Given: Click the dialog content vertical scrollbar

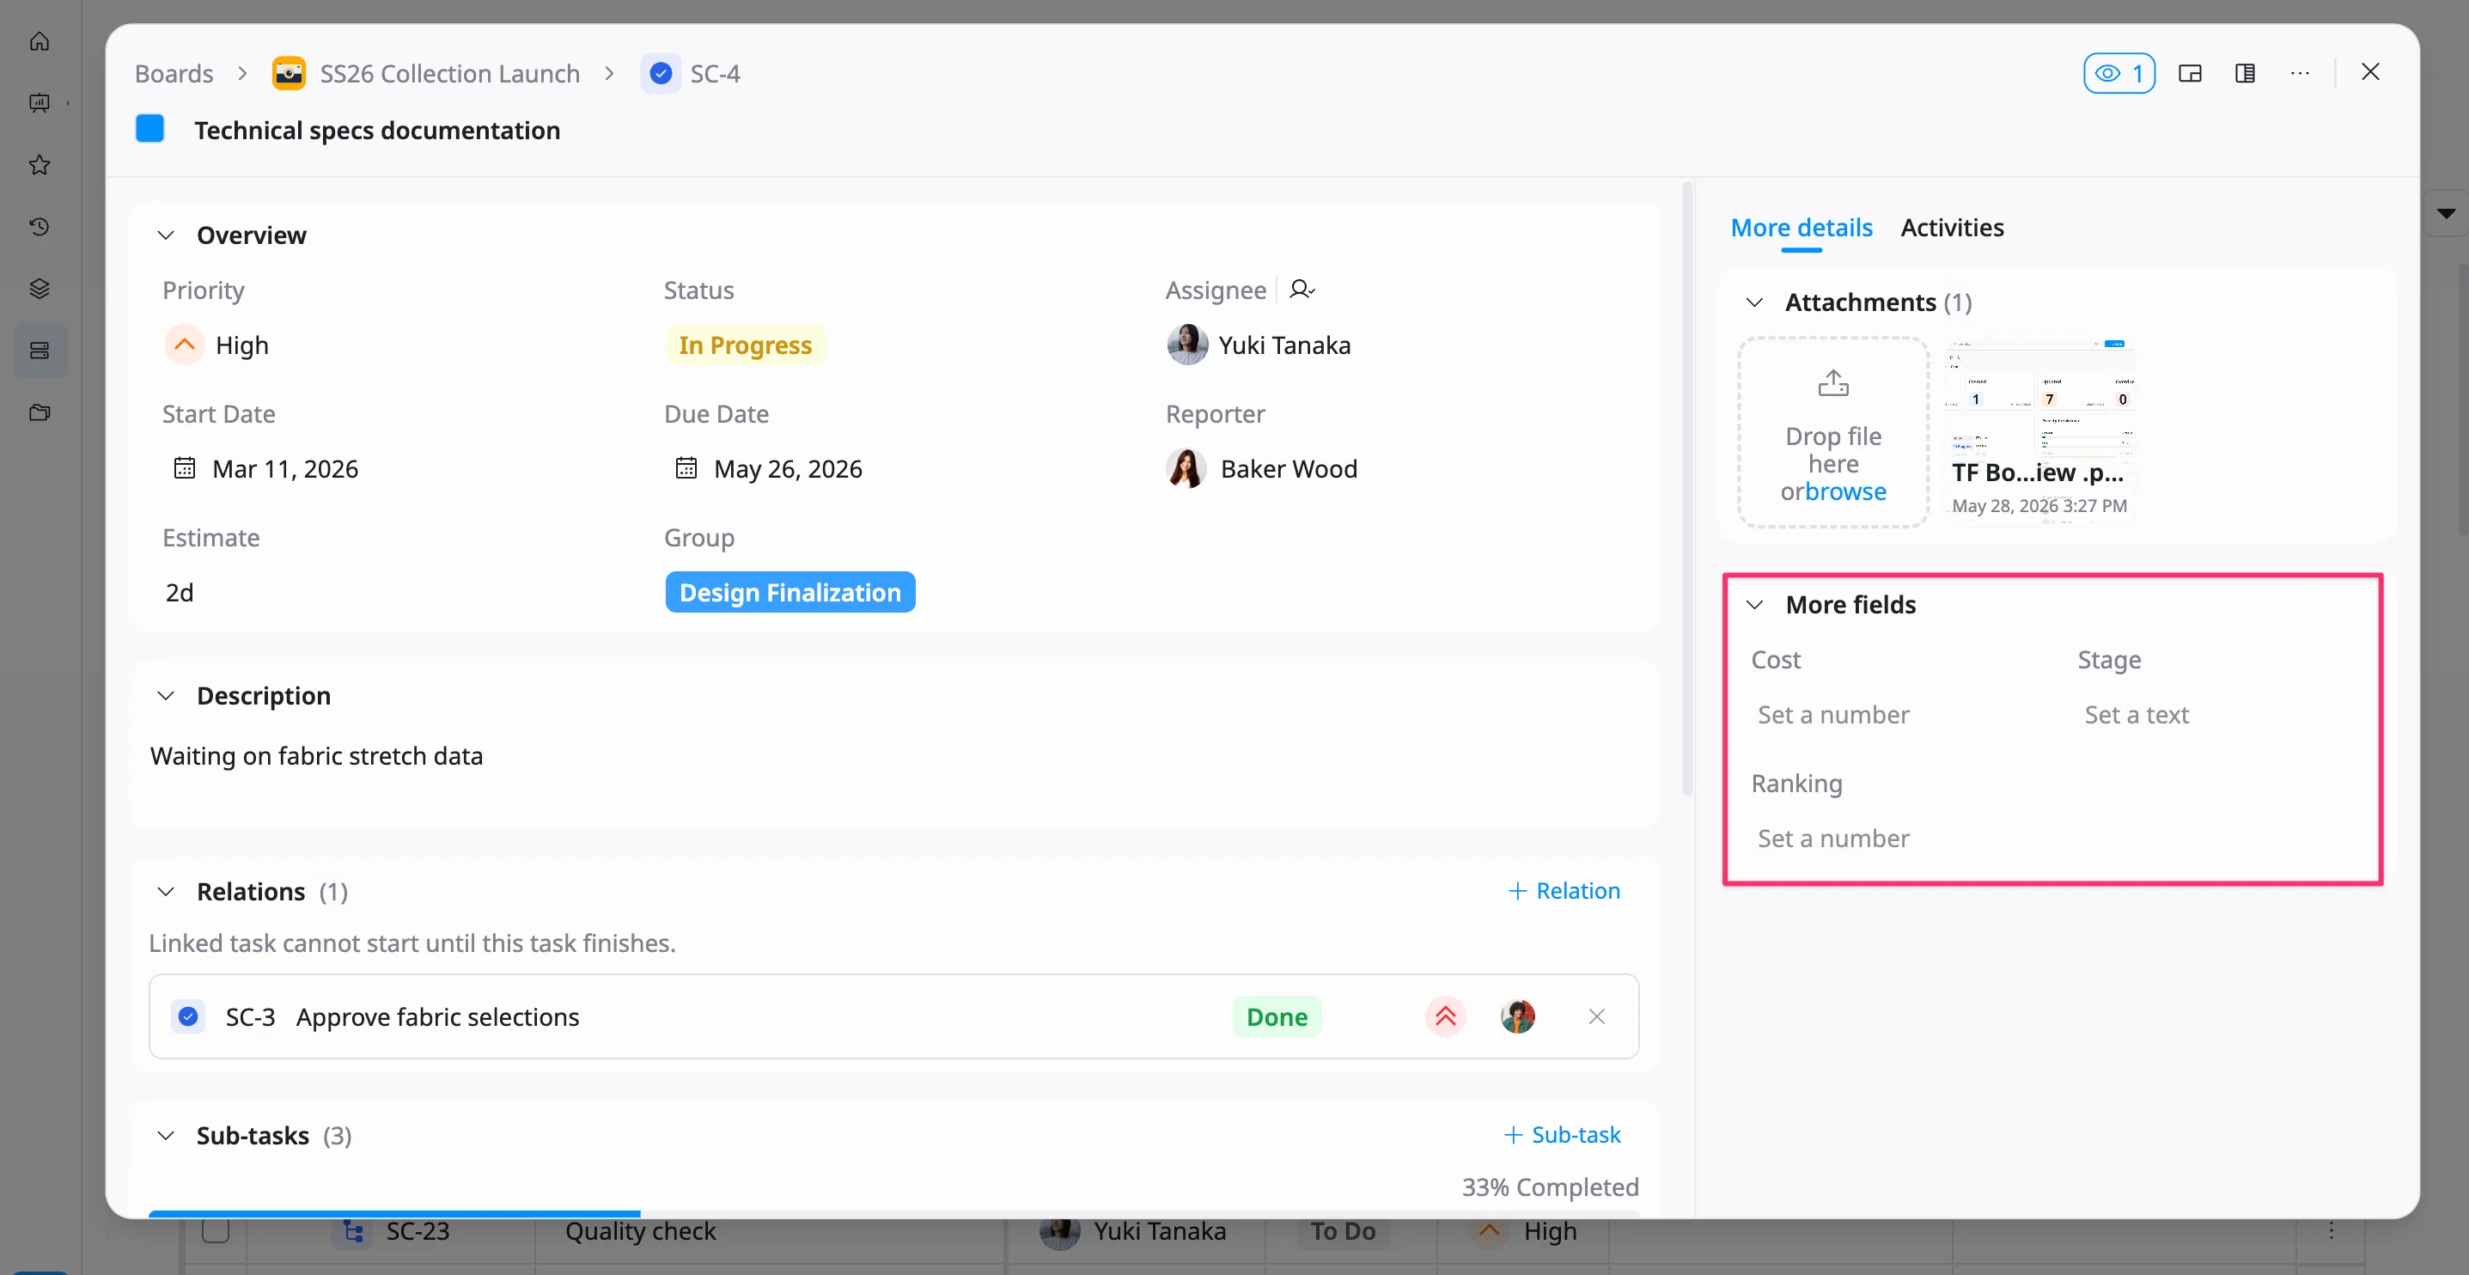Looking at the screenshot, I should [1687, 489].
